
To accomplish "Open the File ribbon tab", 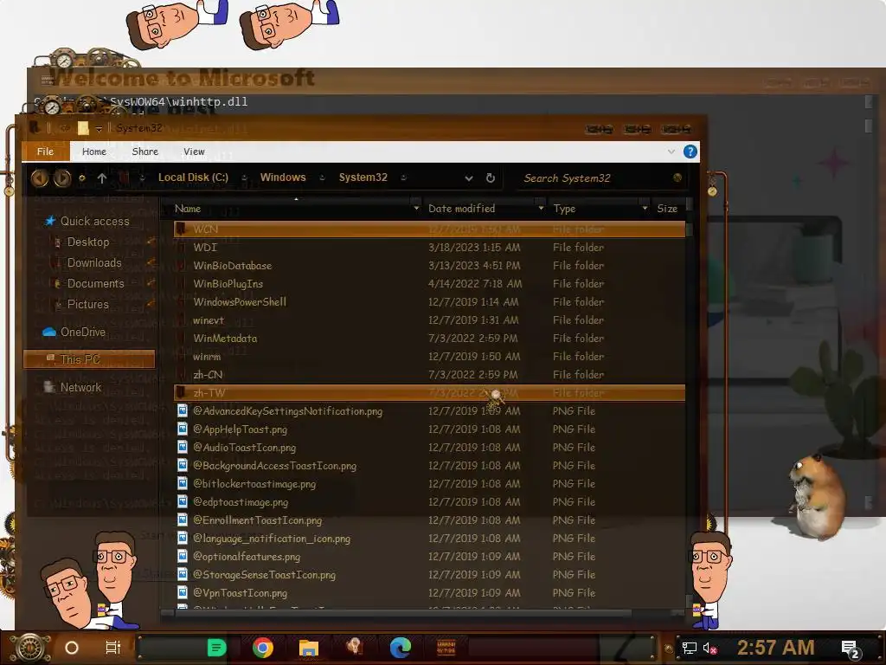I will pos(45,152).
